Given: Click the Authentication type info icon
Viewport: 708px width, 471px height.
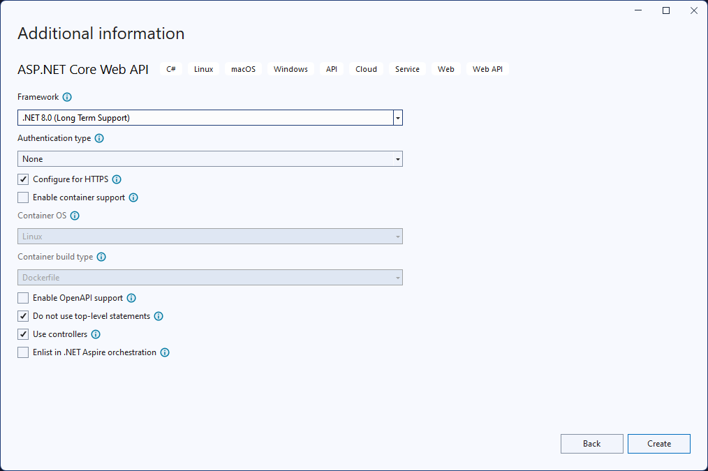Looking at the screenshot, I should coord(98,138).
